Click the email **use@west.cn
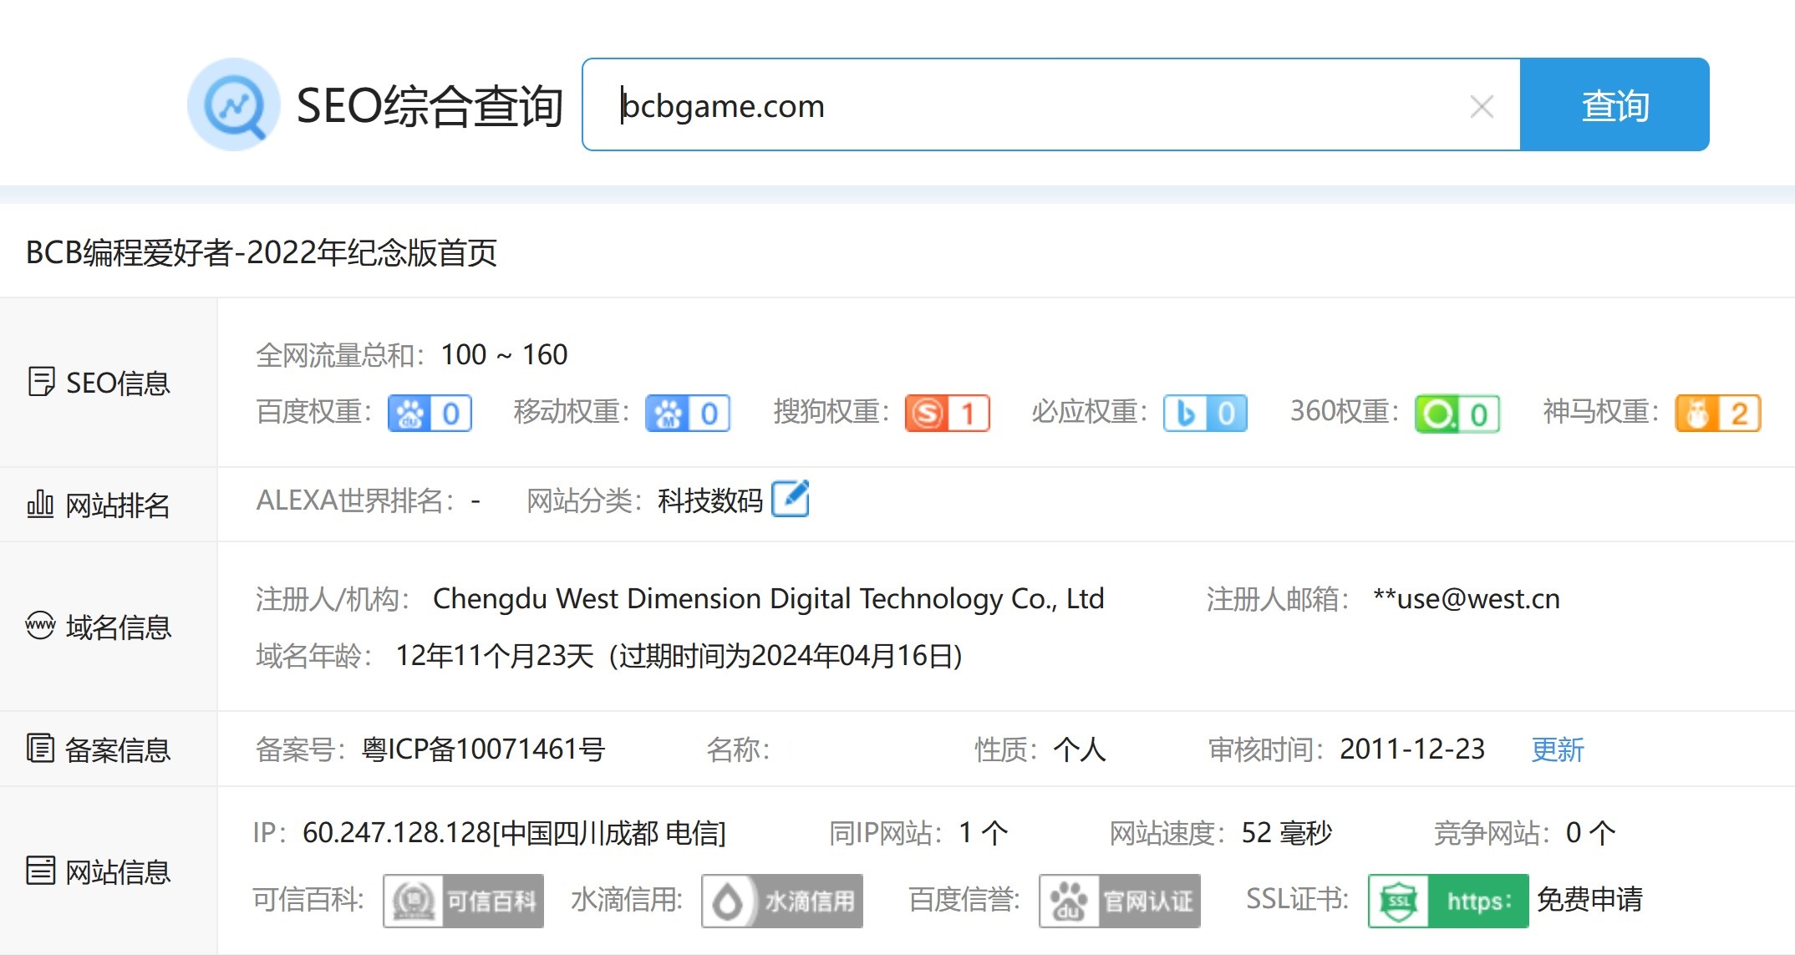The image size is (1795, 955). coord(1467,599)
